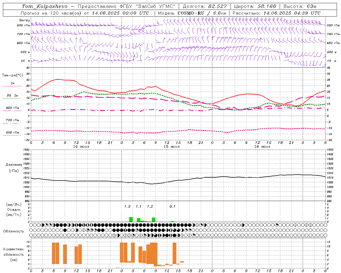341x273 pixels.
Task: Click the '15 июня' date label
Action: 172,147
